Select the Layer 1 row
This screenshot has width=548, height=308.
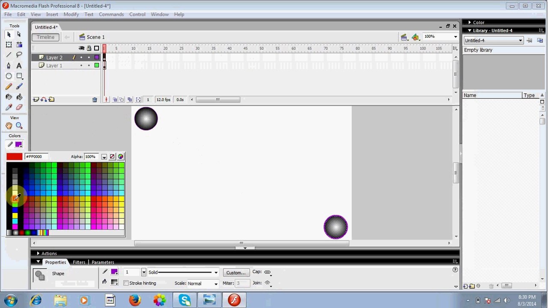pos(66,65)
